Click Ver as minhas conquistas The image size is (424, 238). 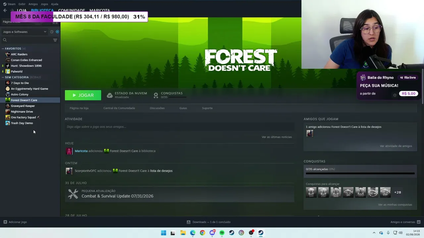395,205
